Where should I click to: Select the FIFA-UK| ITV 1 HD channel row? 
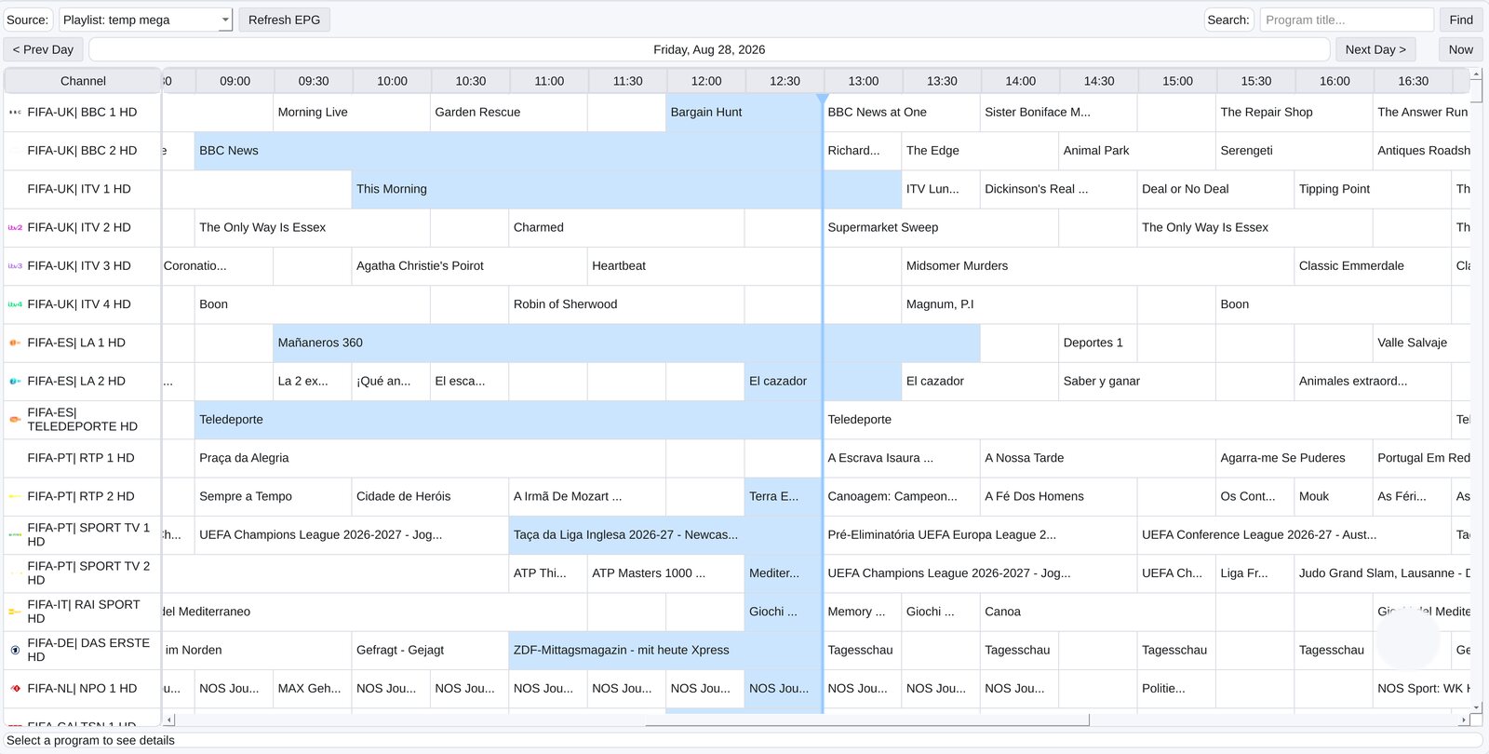(x=83, y=189)
